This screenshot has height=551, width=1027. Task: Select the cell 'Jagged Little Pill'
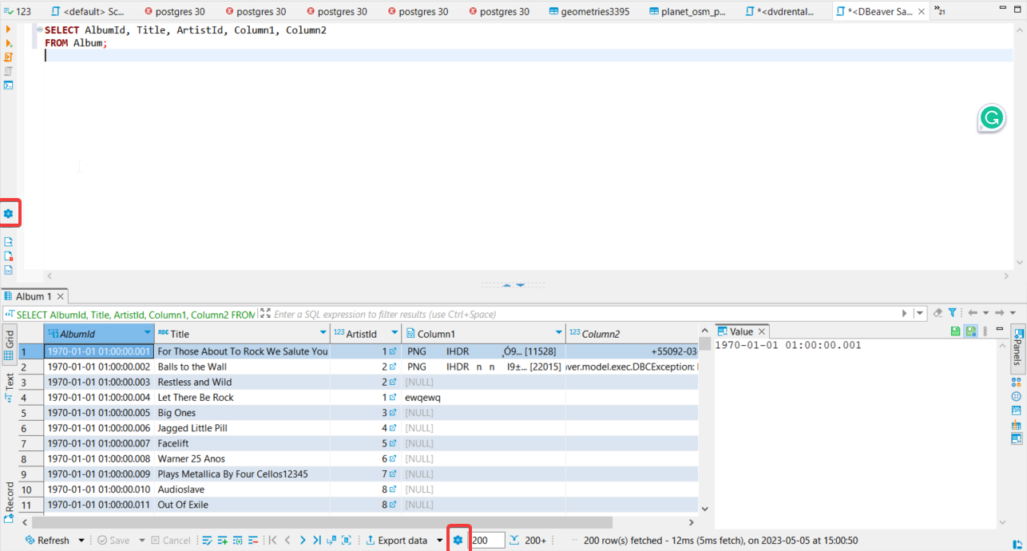[x=242, y=428]
